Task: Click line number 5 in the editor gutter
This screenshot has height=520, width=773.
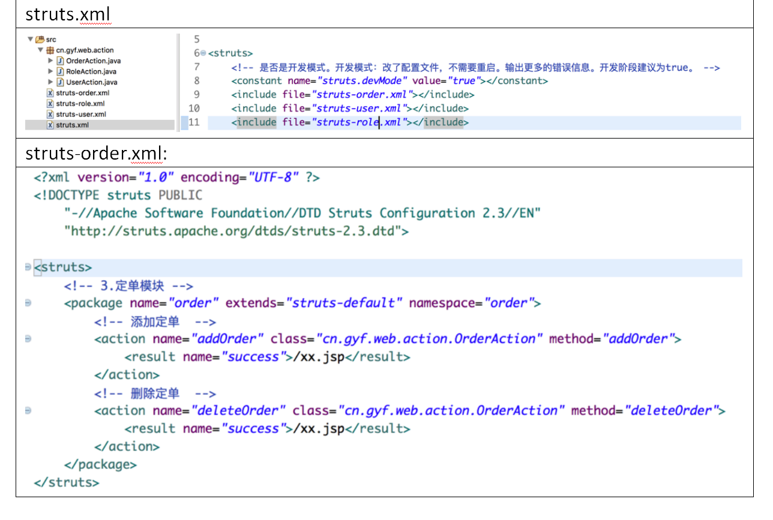Action: click(196, 39)
